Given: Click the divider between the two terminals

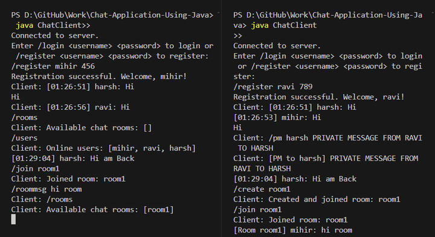Looking at the screenshot, I should pos(222,118).
